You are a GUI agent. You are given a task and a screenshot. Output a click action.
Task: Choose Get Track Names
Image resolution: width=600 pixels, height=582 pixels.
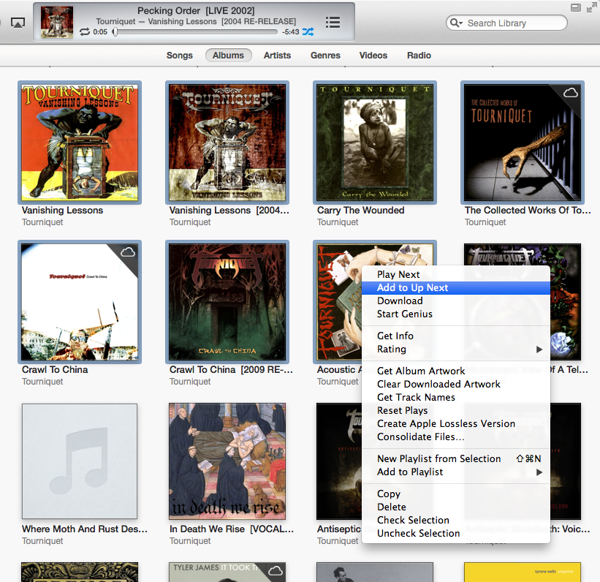[x=456, y=398]
